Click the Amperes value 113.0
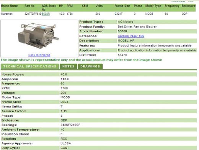Image resolution: width=199 pixels, height=150 pixels. [x=65, y=79]
